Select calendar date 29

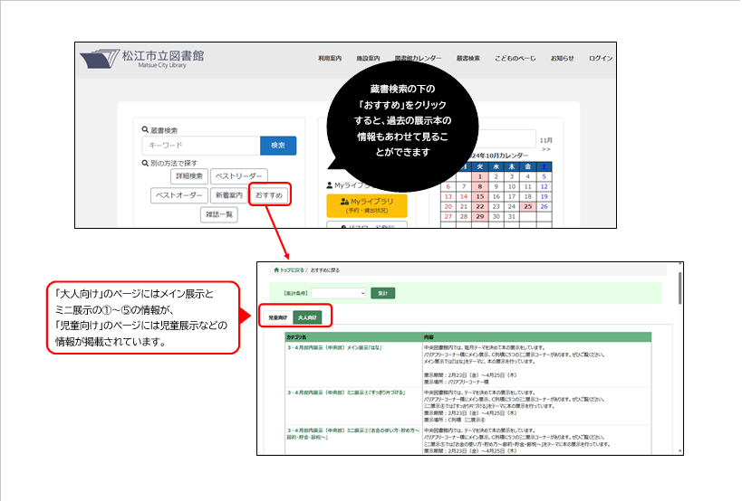[x=480, y=216]
